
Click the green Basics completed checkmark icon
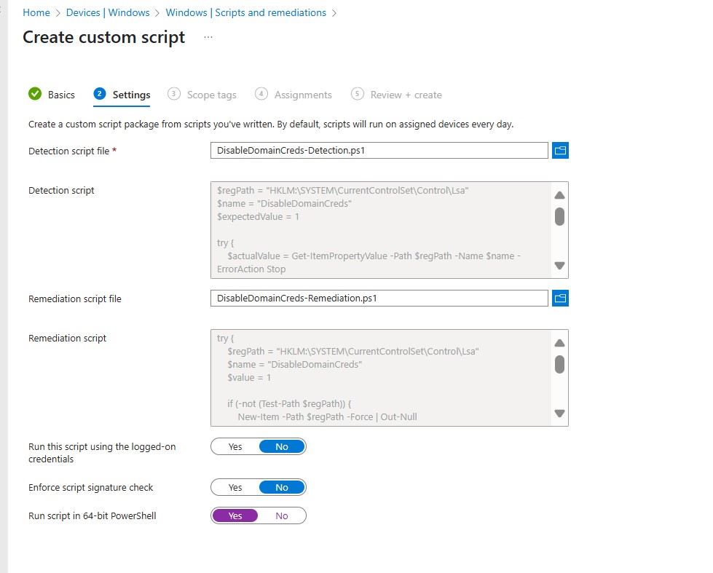pyautogui.click(x=35, y=94)
